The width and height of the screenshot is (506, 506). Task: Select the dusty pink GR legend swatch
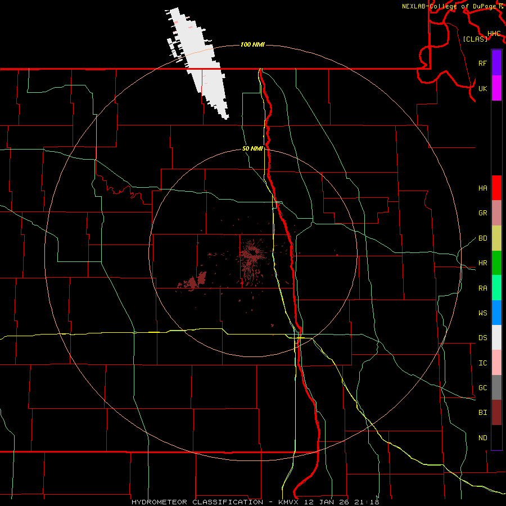pyautogui.click(x=496, y=213)
